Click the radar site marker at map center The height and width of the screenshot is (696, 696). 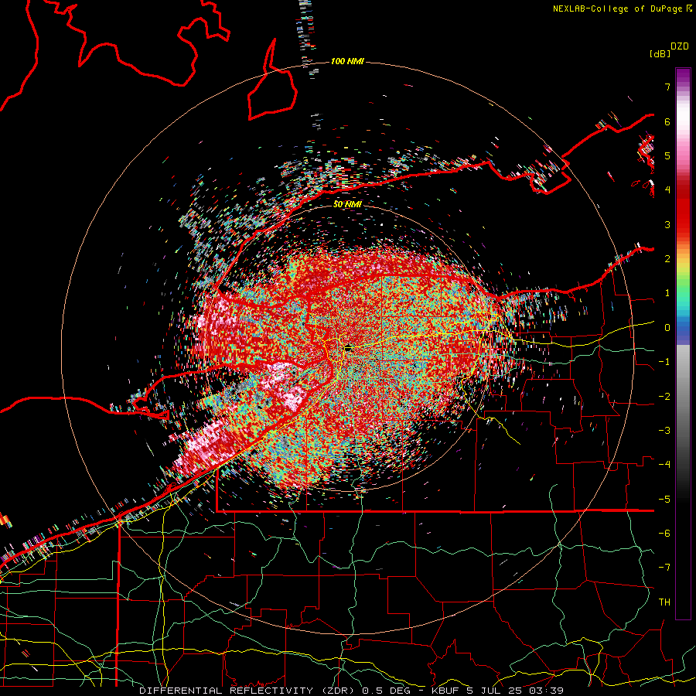point(348,349)
